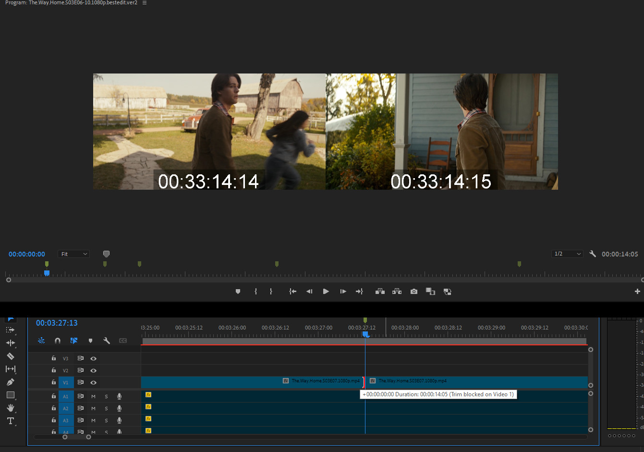644x452 pixels.
Task: Select the left The.Way.Home.S03E07 clip
Action: pyautogui.click(x=252, y=382)
